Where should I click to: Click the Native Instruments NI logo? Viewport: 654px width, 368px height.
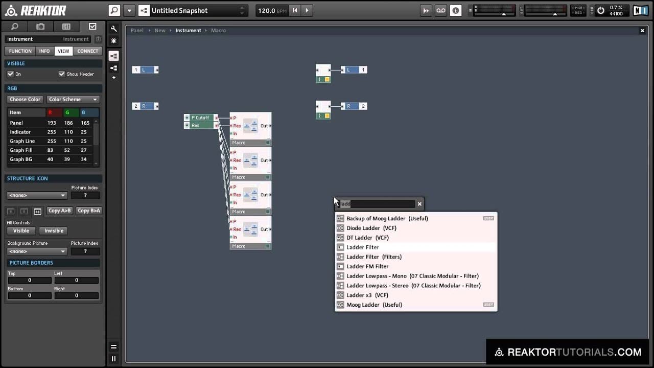pyautogui.click(x=640, y=10)
